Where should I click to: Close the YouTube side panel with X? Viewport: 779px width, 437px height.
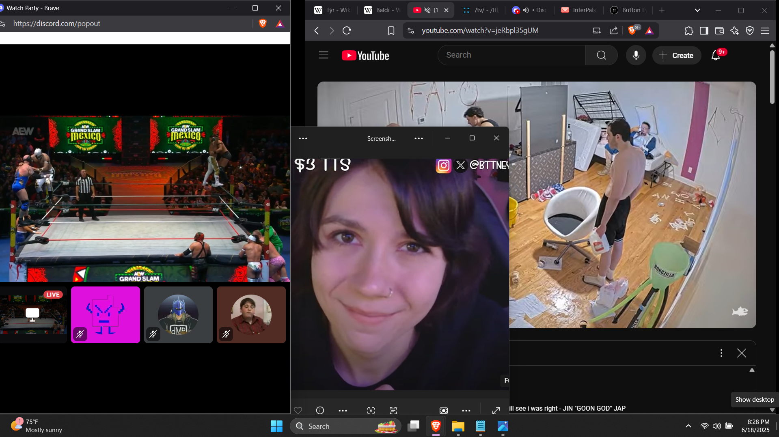[741, 353]
